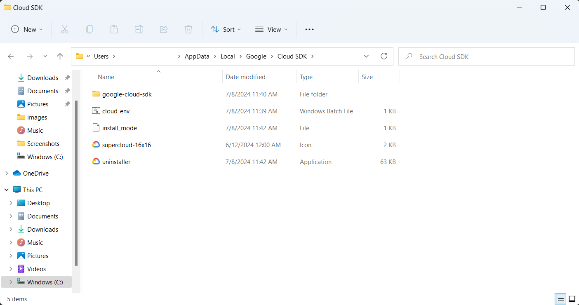Screen dimensions: 579x305
Task: Click the expand chevron beside Pictures under This PC
Action: pyautogui.click(x=11, y=256)
